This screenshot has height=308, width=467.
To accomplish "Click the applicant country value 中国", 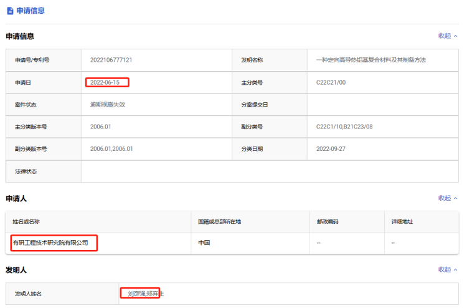I will [x=204, y=243].
